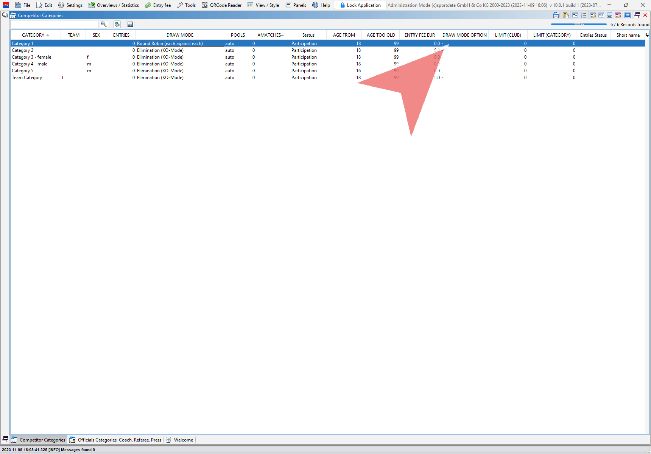Screen dimensions: 651x454
Task: Click the refresh arrows icon
Action: (x=117, y=24)
